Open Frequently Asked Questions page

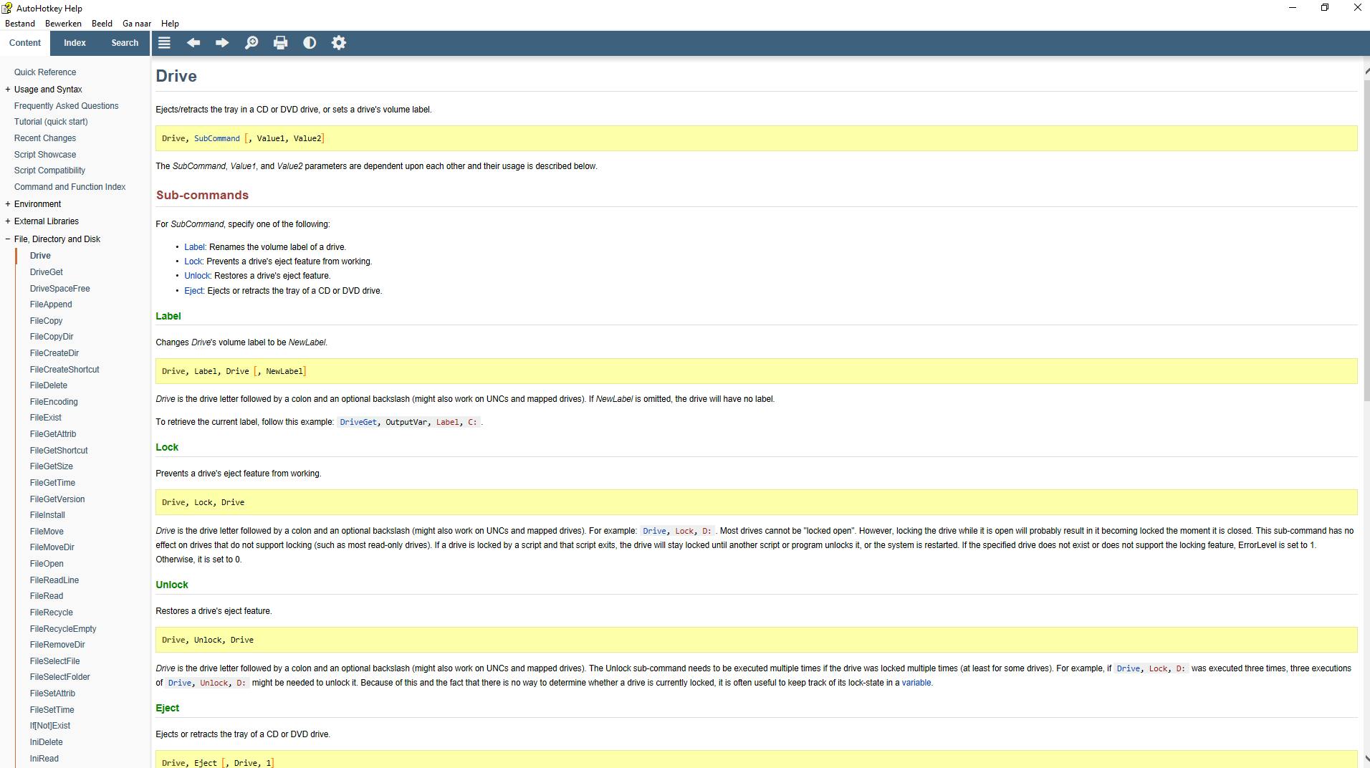67,106
